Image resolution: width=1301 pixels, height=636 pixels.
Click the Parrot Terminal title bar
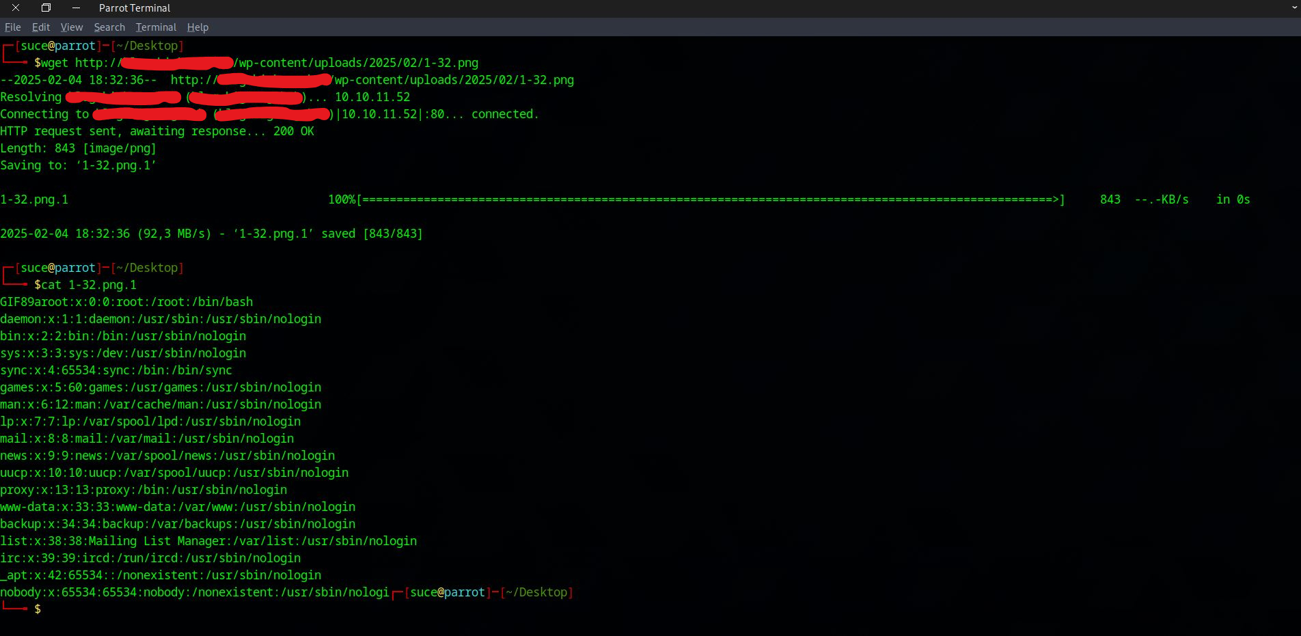(x=134, y=8)
